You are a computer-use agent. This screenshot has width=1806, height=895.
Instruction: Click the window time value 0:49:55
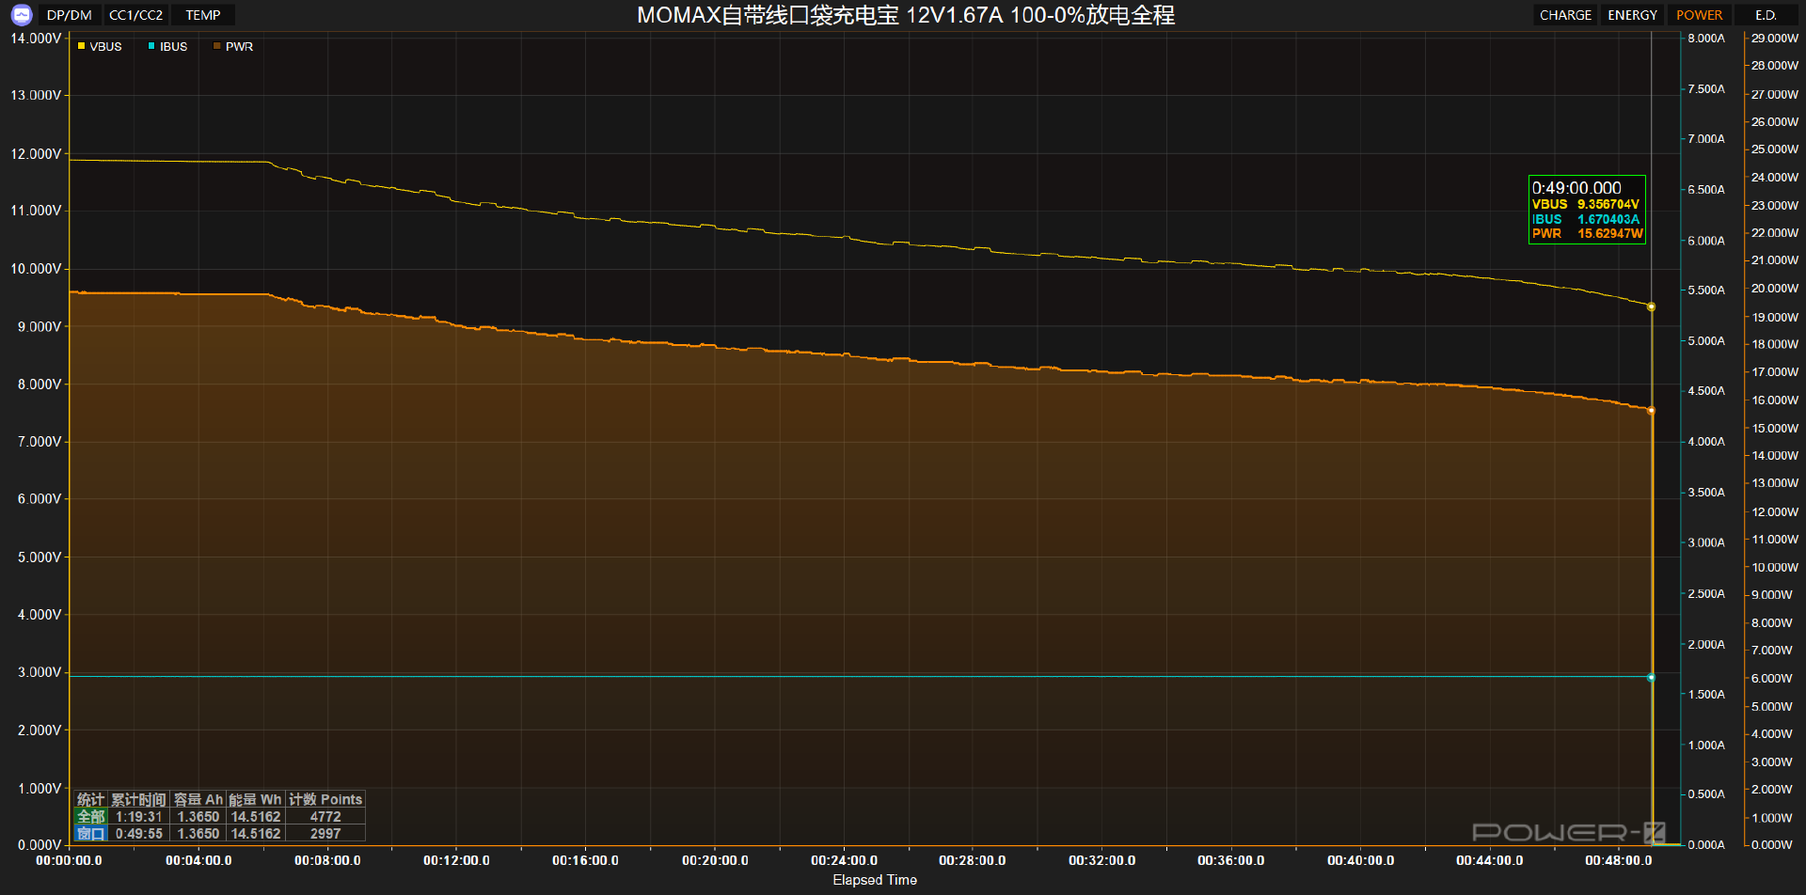coord(139,834)
